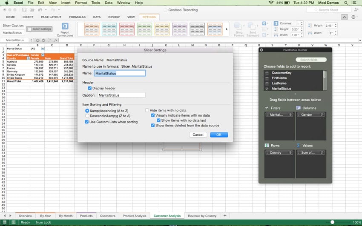Expand the slicer styles gallery arrow
The image size is (362, 226).
coord(226,29)
